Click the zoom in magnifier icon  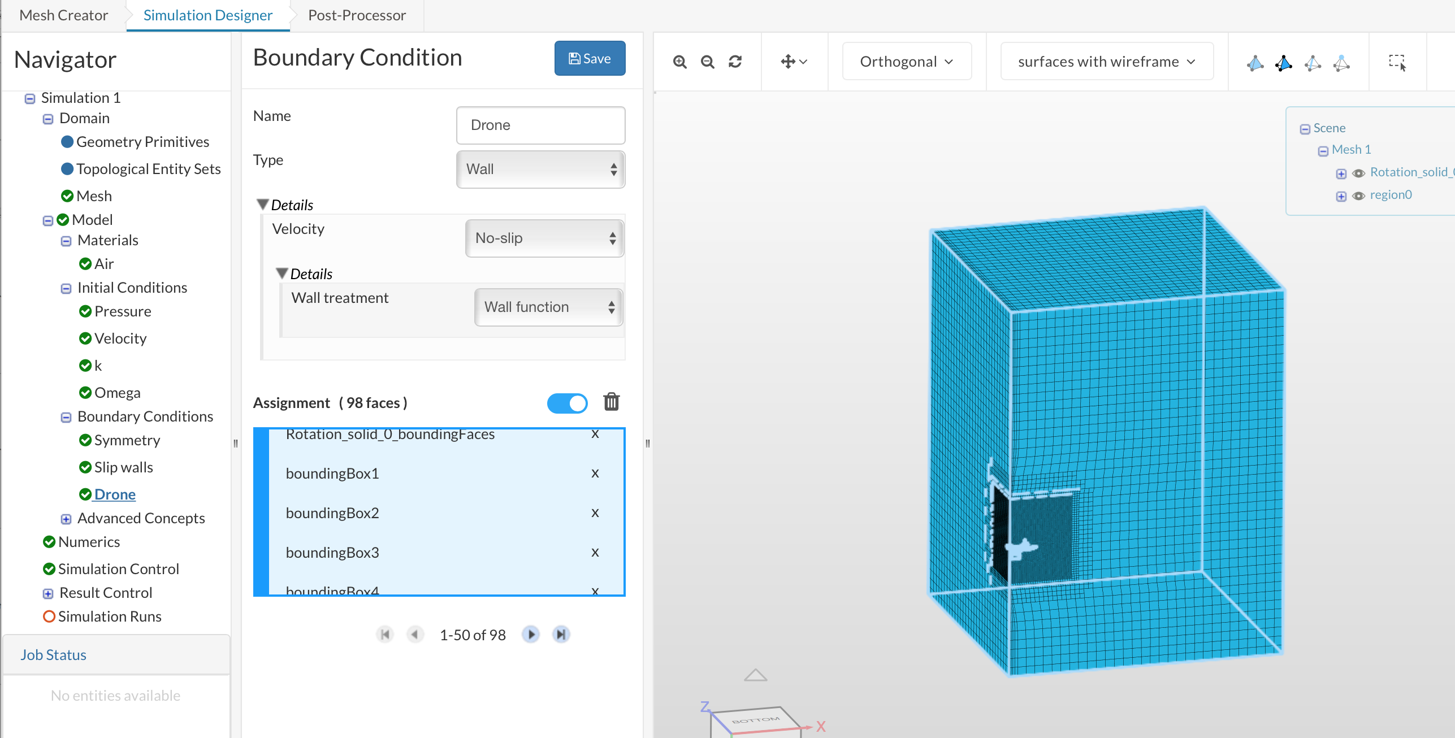coord(679,62)
